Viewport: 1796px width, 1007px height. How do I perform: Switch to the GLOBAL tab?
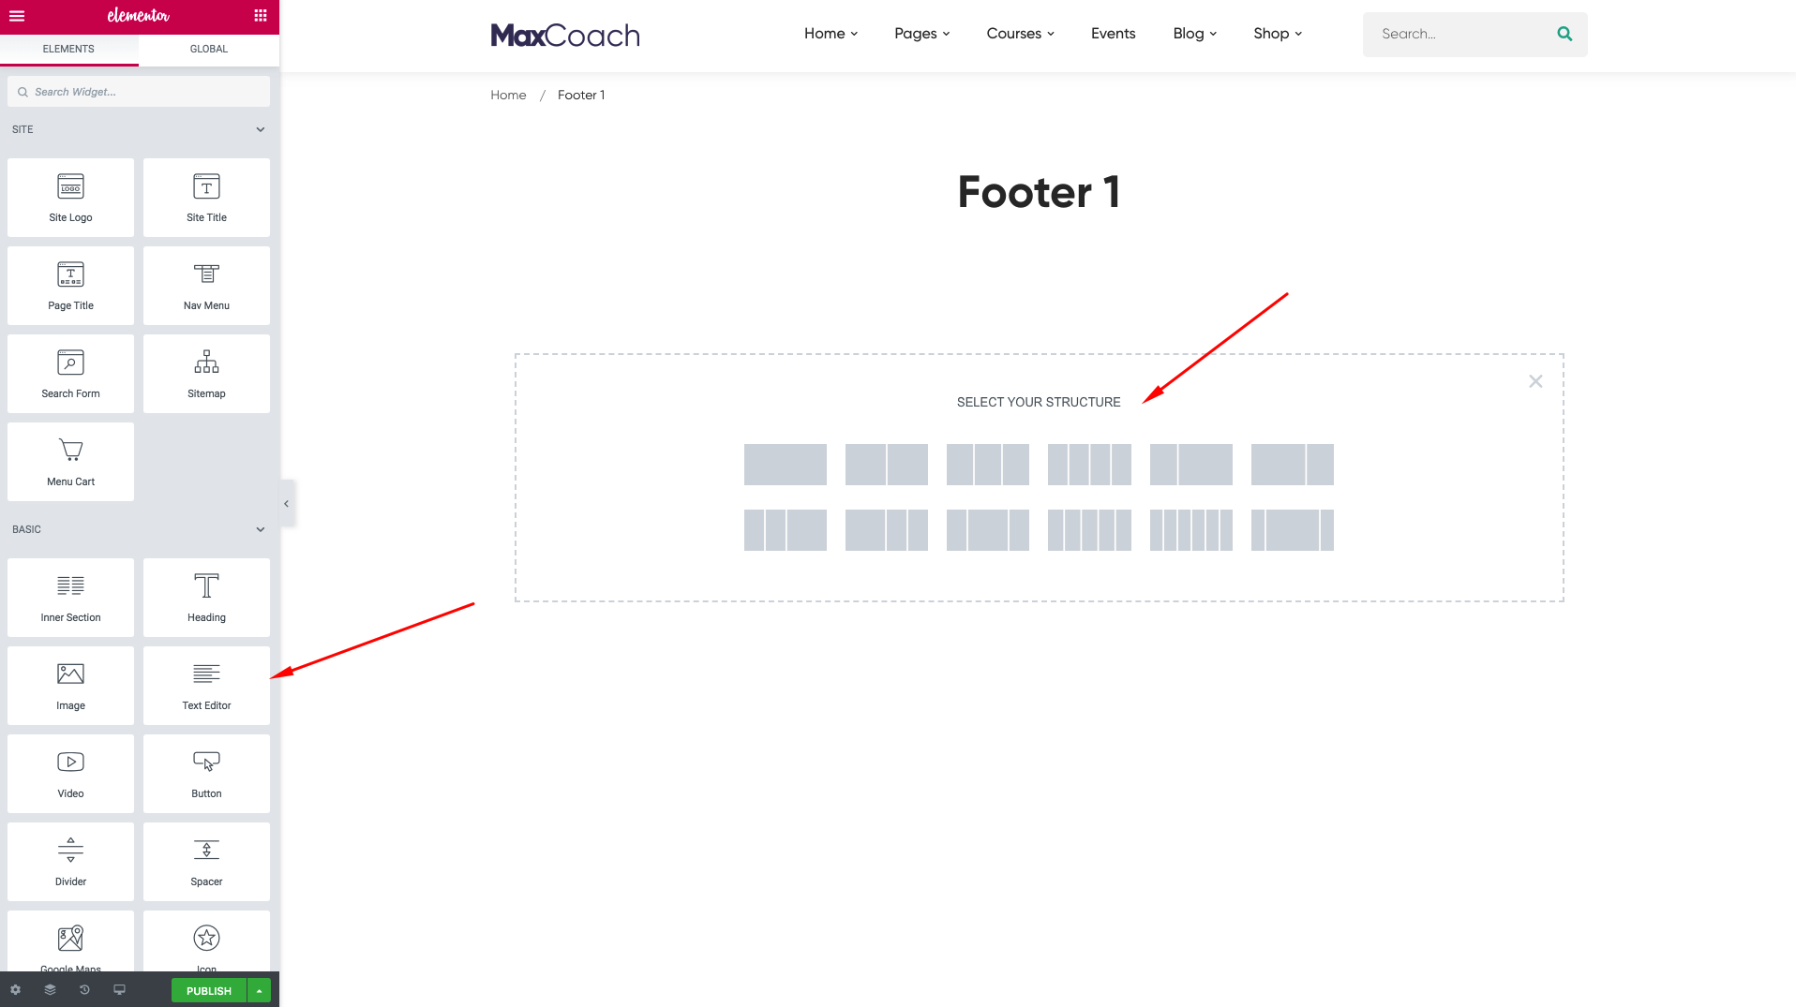pos(209,49)
